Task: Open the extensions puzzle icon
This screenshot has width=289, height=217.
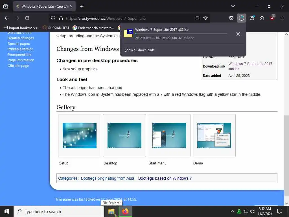Action: (x=262, y=18)
